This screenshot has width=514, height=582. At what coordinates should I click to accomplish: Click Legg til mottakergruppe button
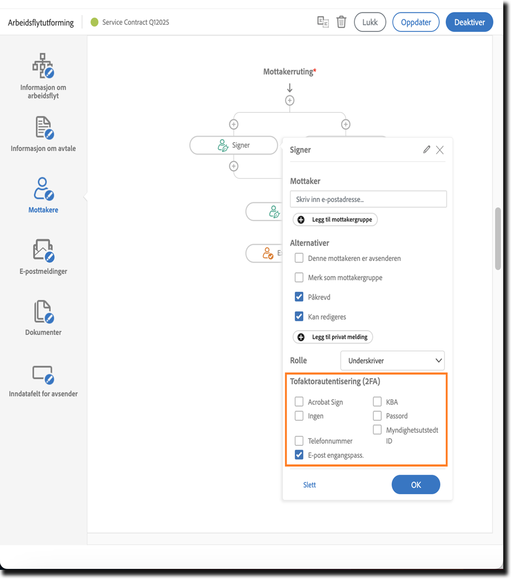[335, 219]
